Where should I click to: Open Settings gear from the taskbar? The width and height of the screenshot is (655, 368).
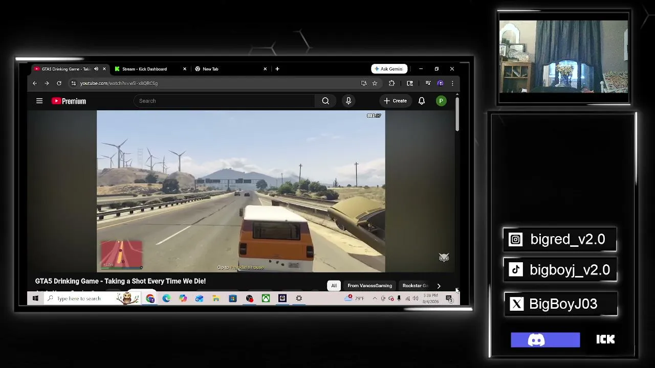tap(299, 298)
